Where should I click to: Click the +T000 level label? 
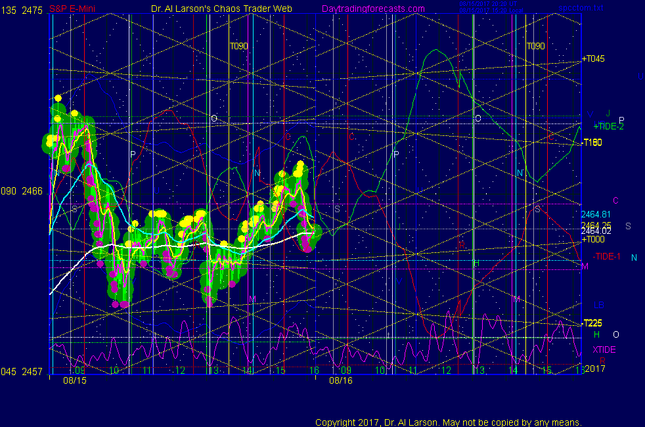593,239
